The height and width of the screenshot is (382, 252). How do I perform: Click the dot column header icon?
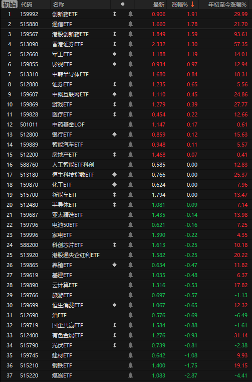pos(123,4)
